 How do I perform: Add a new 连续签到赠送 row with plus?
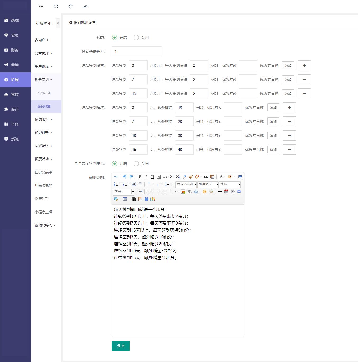coord(290,107)
